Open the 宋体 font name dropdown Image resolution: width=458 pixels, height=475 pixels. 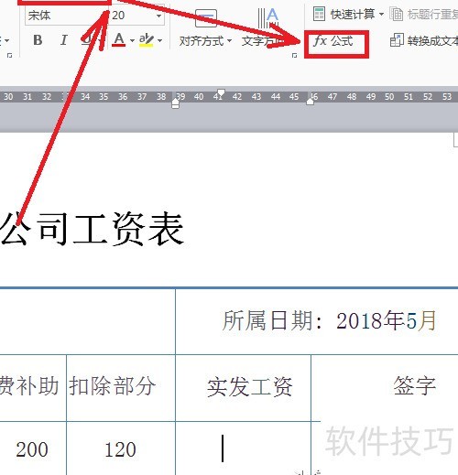[x=67, y=16]
